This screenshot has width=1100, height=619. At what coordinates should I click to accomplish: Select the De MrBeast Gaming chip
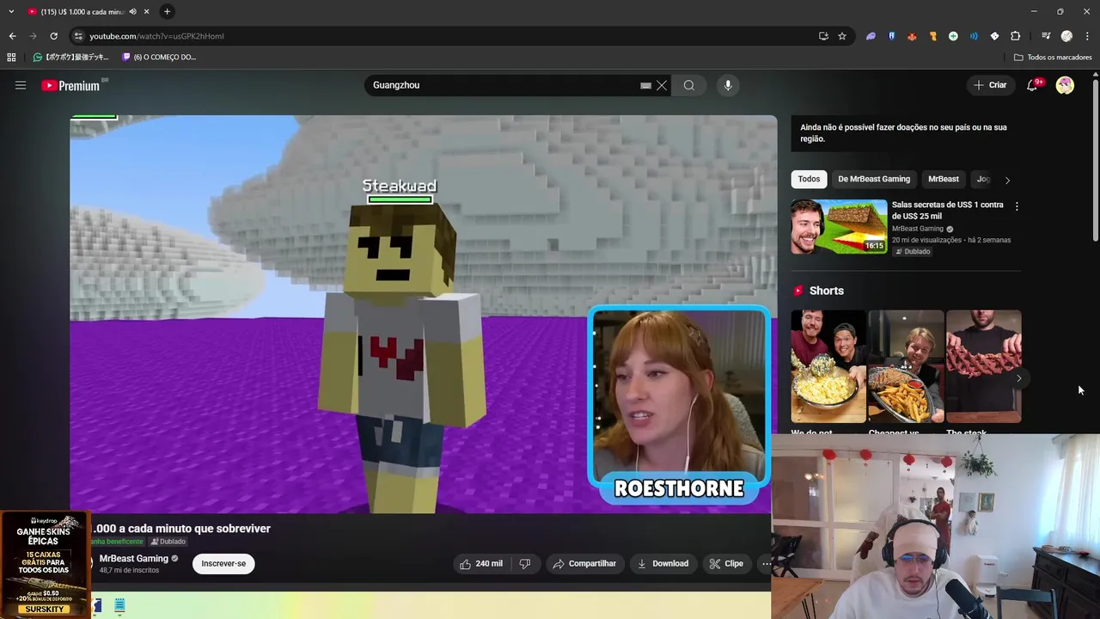[x=874, y=179]
